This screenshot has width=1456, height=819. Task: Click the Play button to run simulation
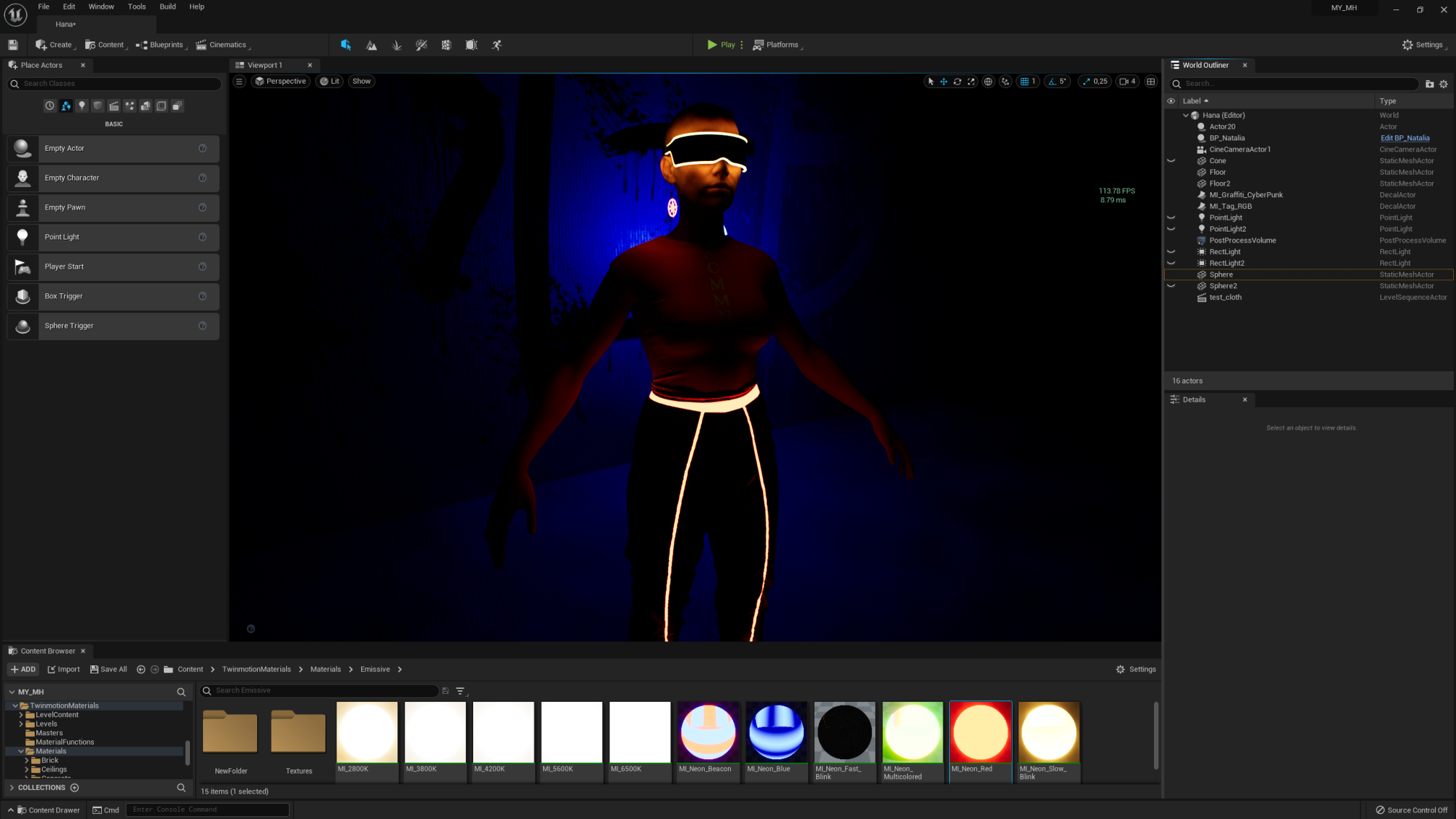pyautogui.click(x=722, y=44)
